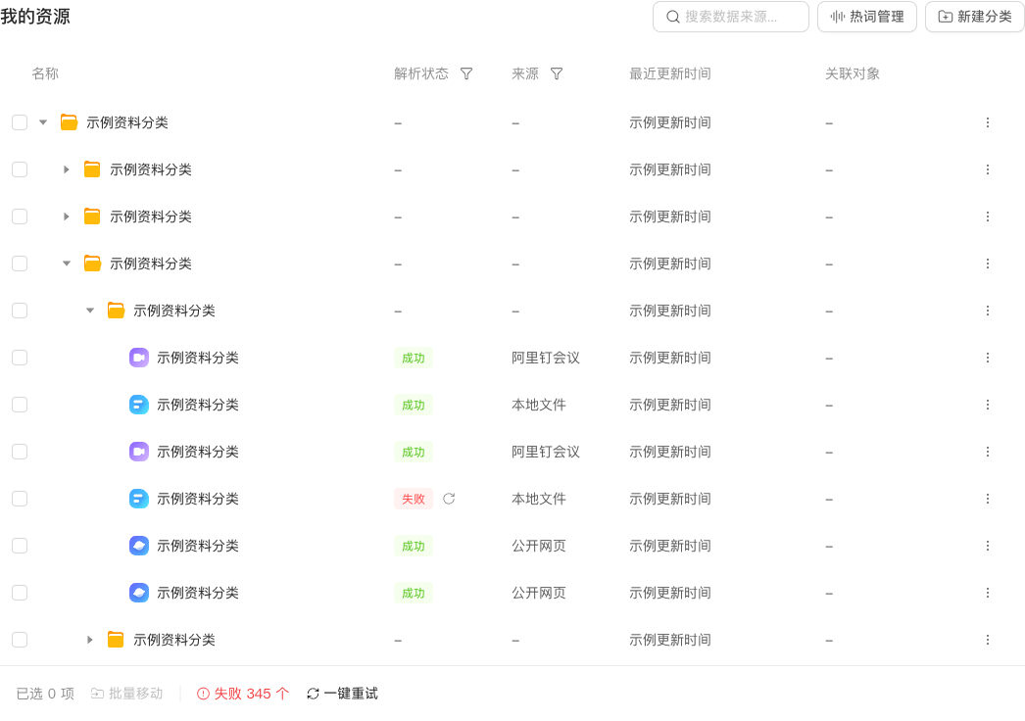Tick the checkbox on the second 公开网页 row

click(x=20, y=593)
